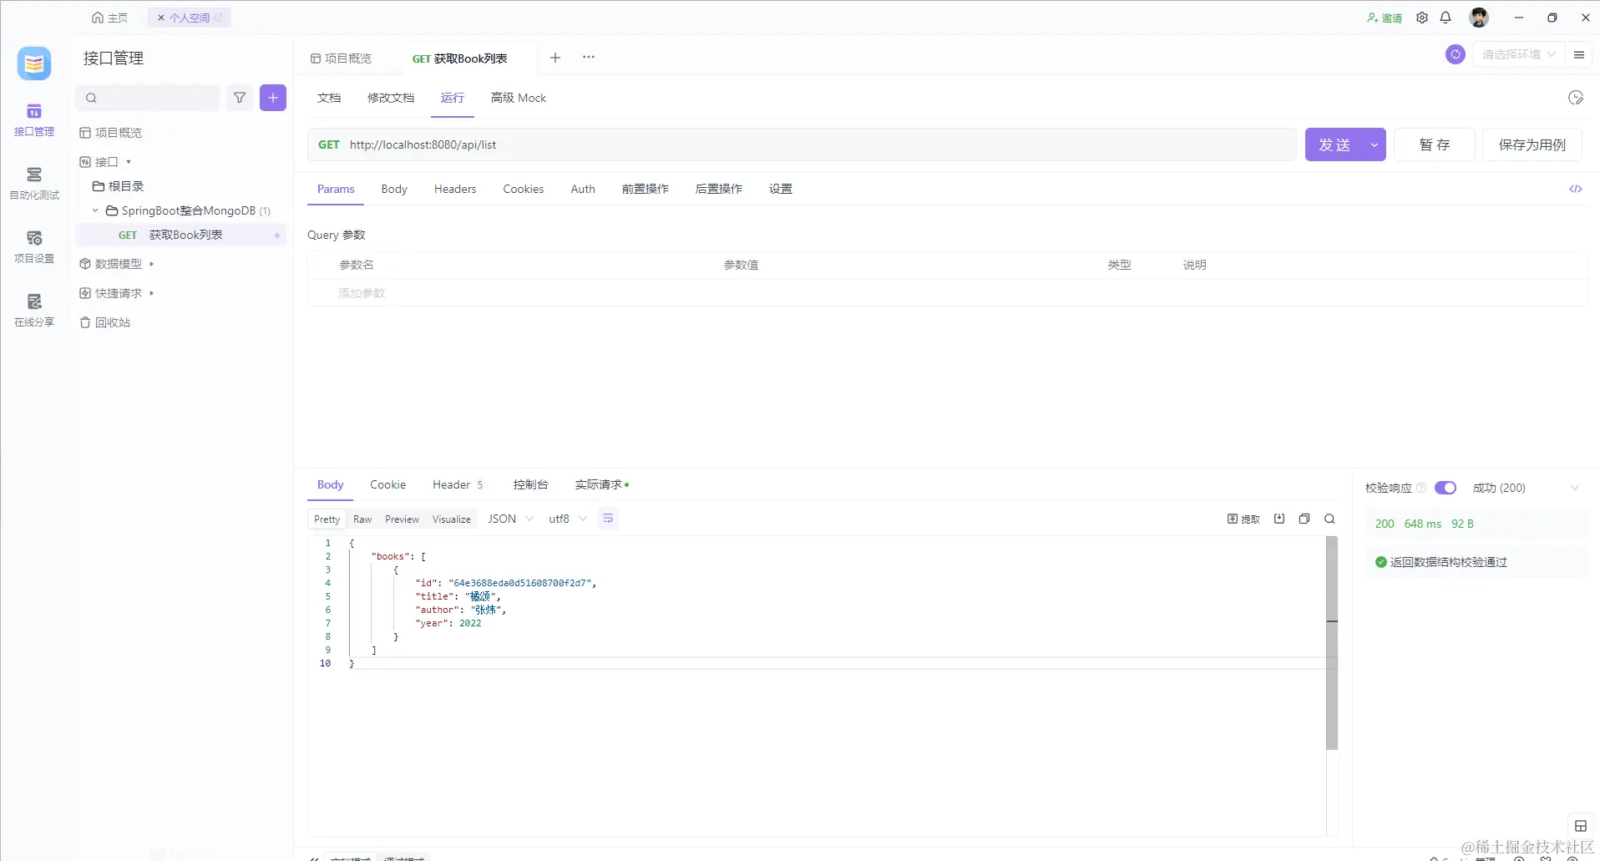Click the generate code icon
The height and width of the screenshot is (861, 1600).
pos(1576,189)
